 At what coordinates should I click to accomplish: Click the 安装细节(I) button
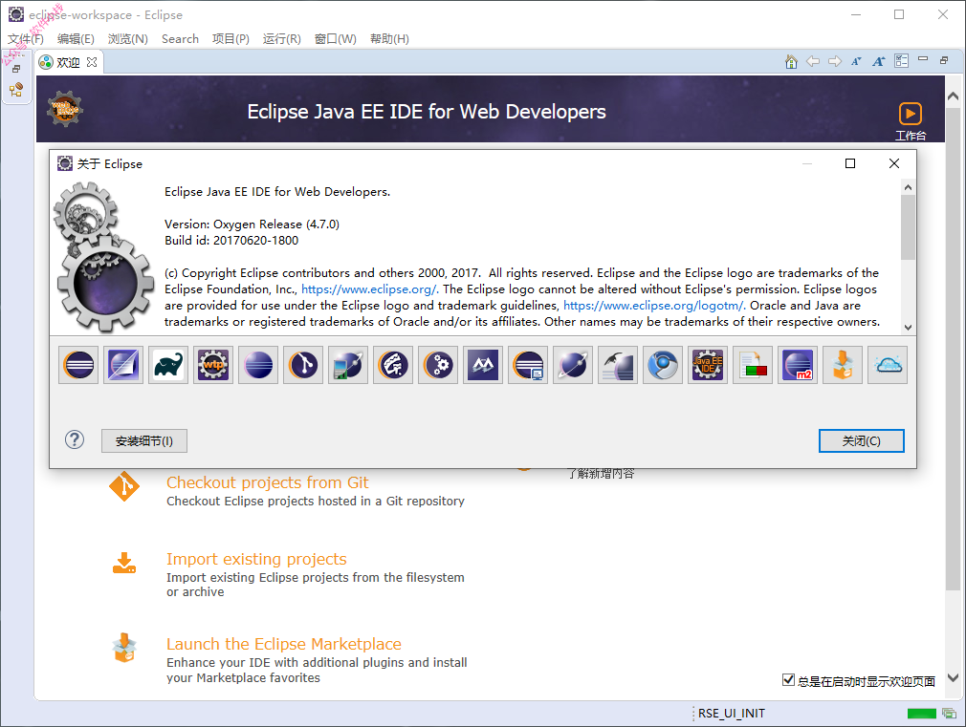click(x=144, y=440)
